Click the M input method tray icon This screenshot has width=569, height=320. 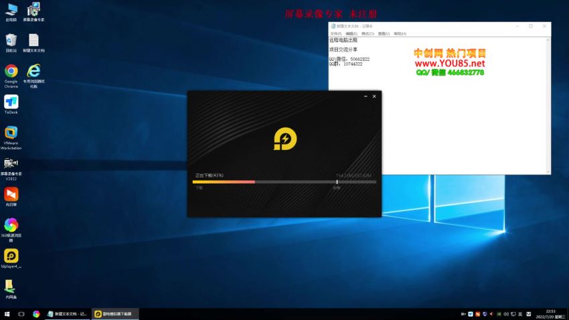(x=529, y=314)
